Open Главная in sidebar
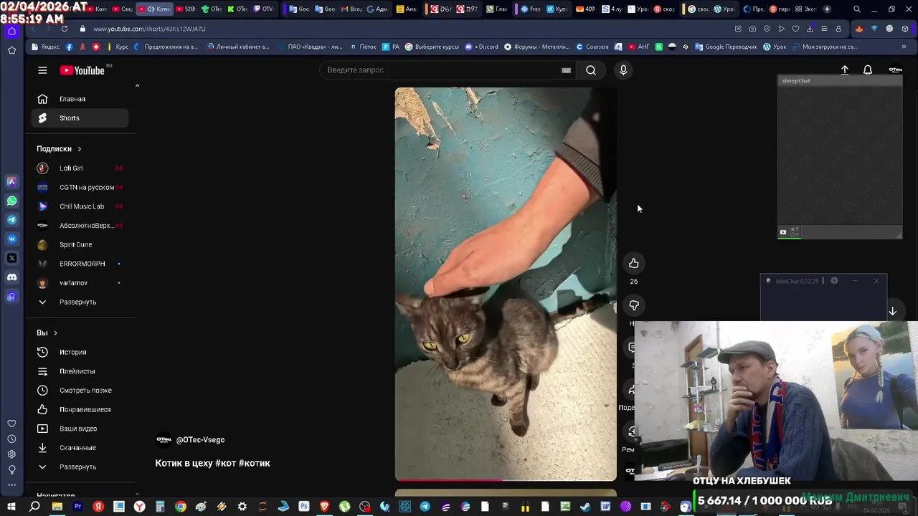Image resolution: width=918 pixels, height=516 pixels. coord(80,99)
